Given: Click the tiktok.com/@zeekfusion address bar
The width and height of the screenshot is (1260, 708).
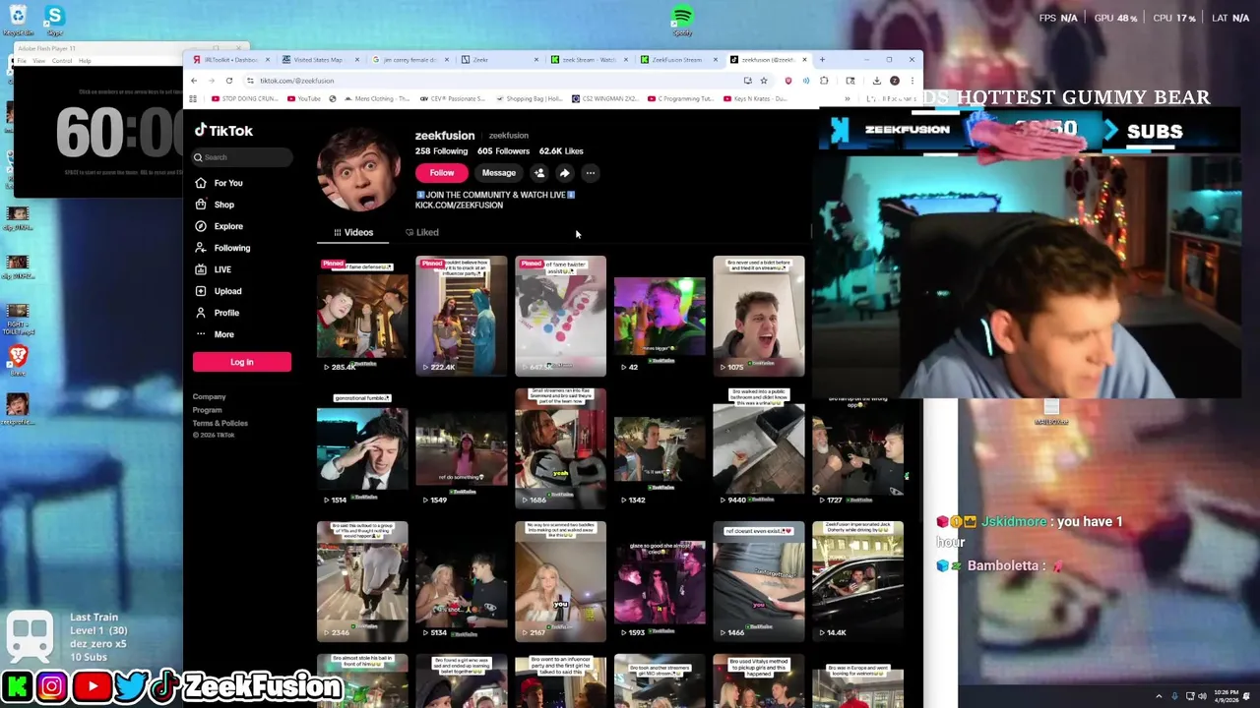Looking at the screenshot, I should (x=492, y=81).
